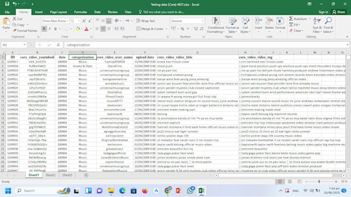Switch to the Data tab
The width and height of the screenshot is (351, 197).
coord(98,12)
